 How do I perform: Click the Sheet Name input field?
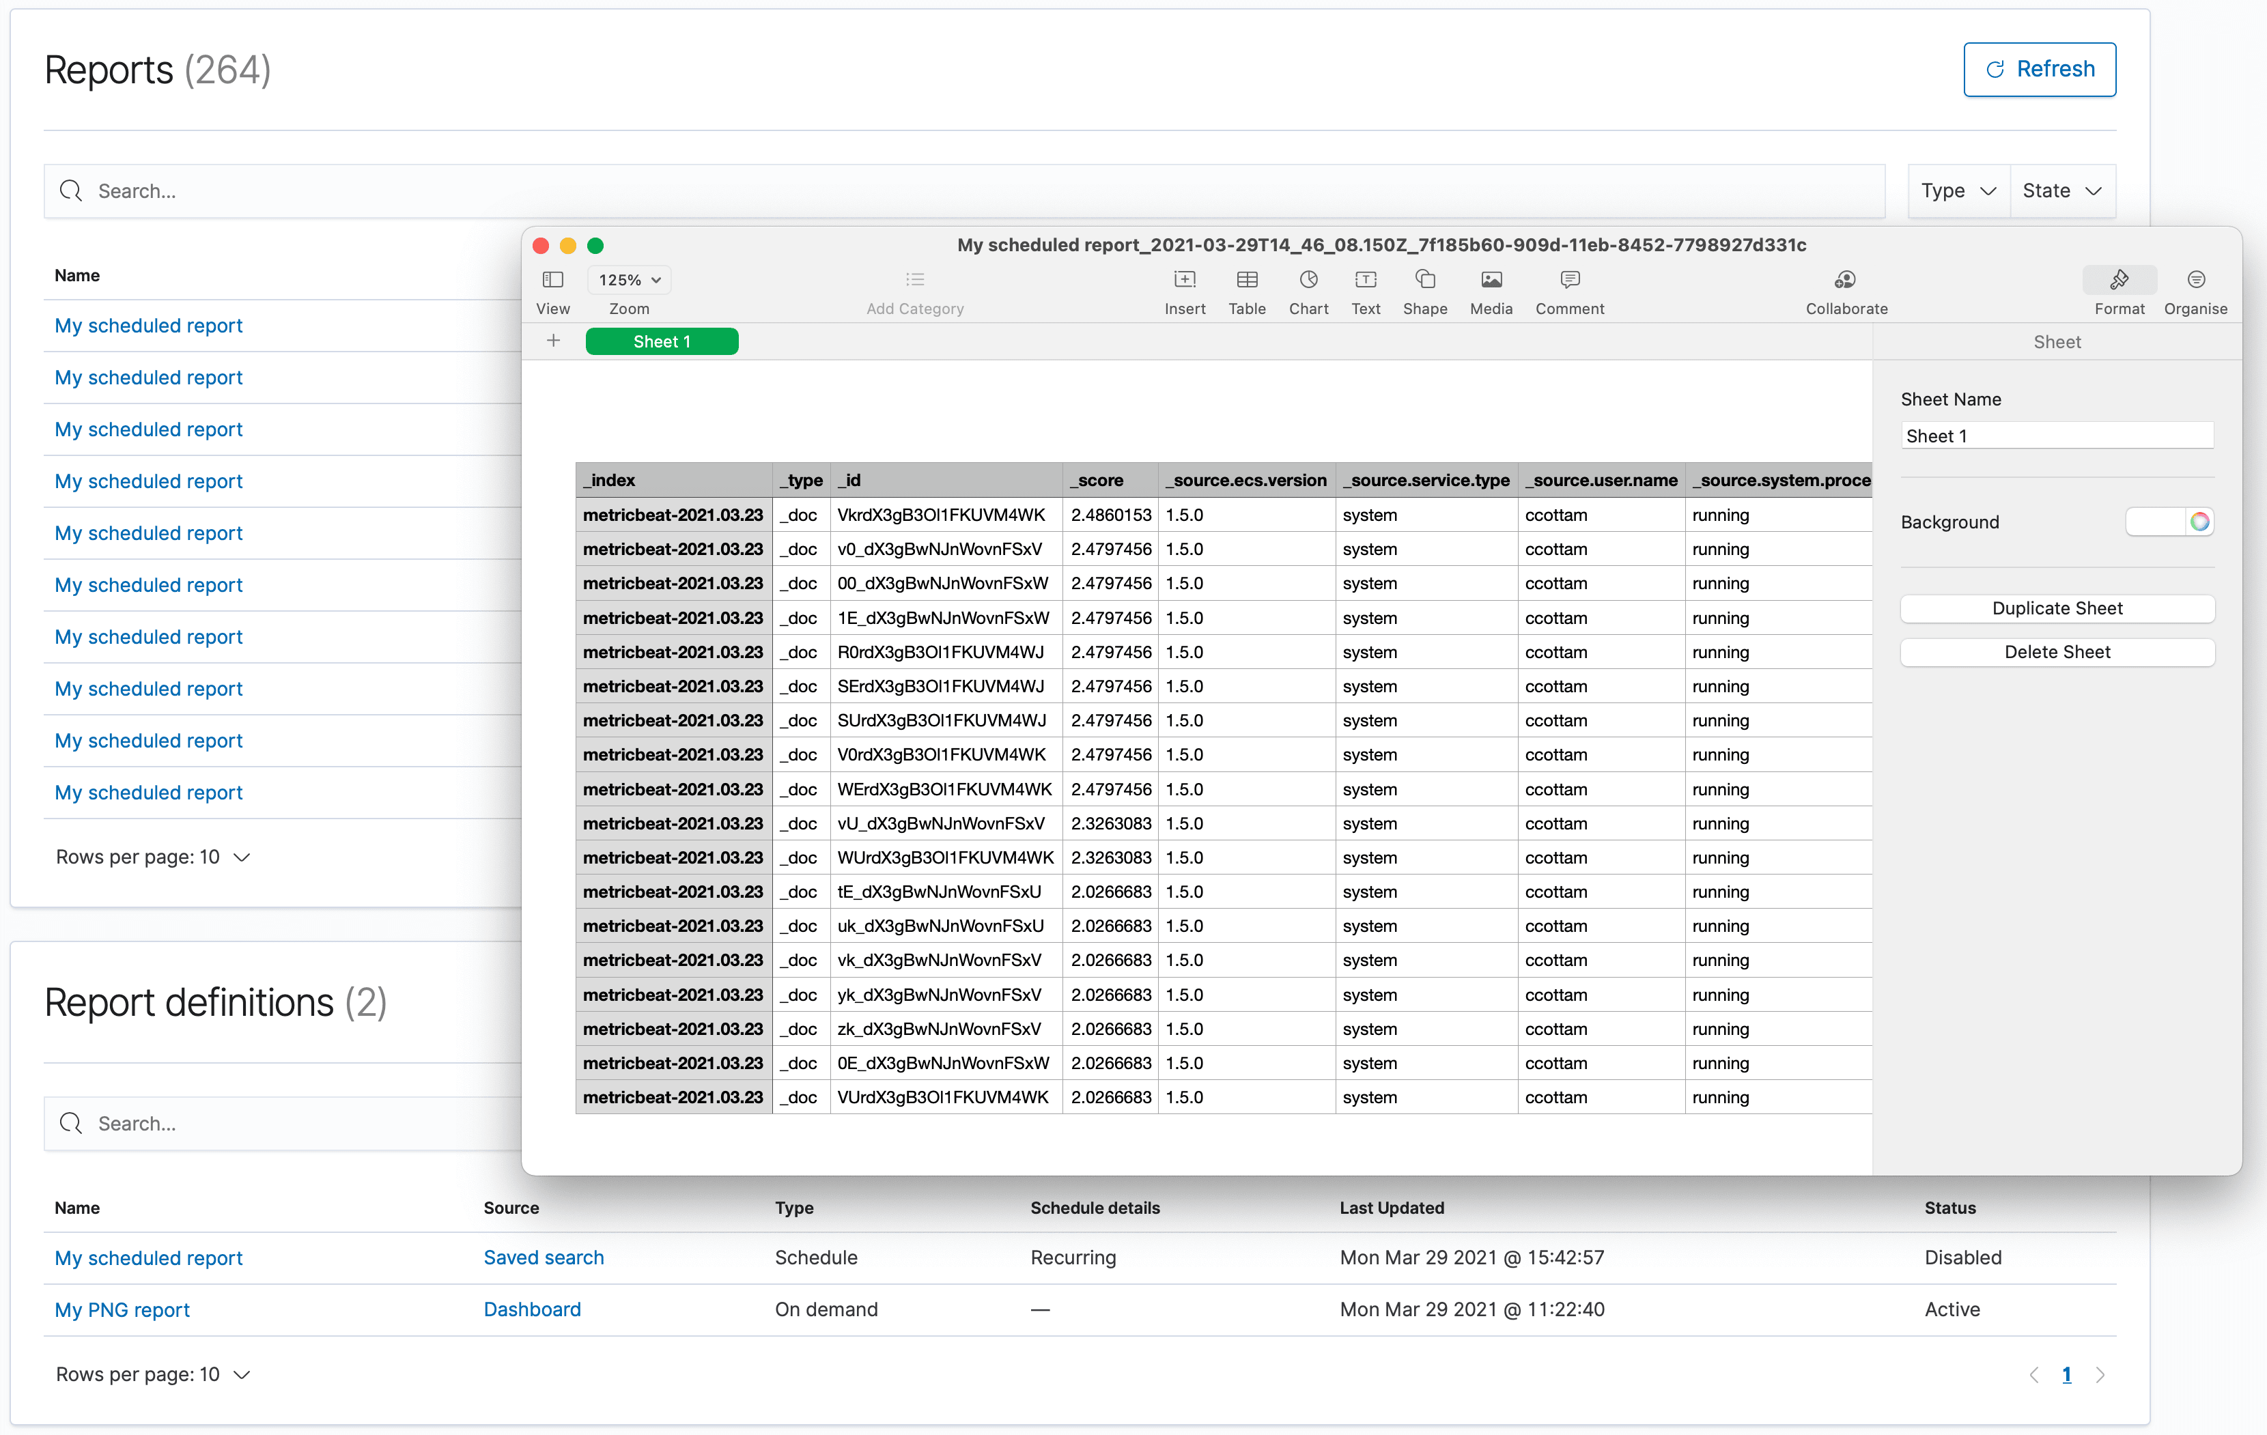coord(2056,435)
